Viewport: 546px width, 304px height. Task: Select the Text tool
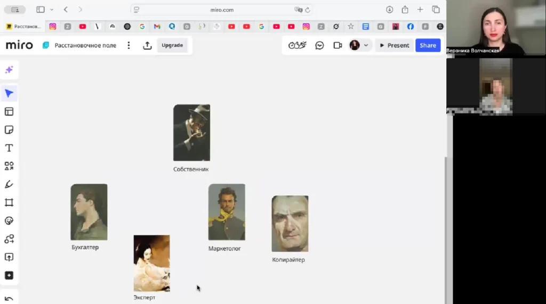pos(9,148)
